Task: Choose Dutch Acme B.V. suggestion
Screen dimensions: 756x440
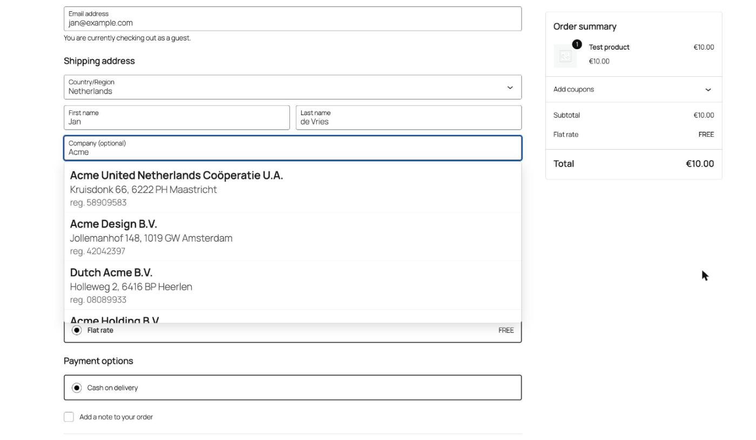Action: point(293,285)
